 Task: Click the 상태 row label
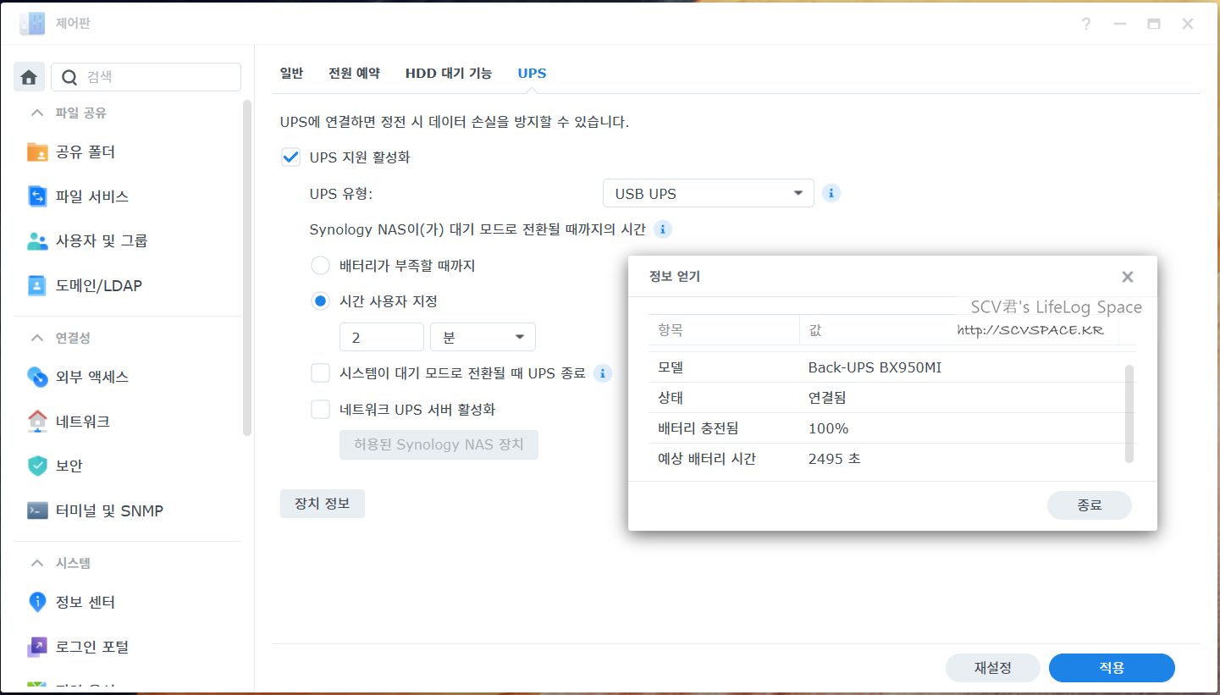coord(671,398)
